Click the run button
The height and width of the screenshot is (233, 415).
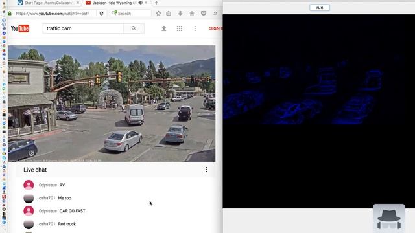pos(320,8)
